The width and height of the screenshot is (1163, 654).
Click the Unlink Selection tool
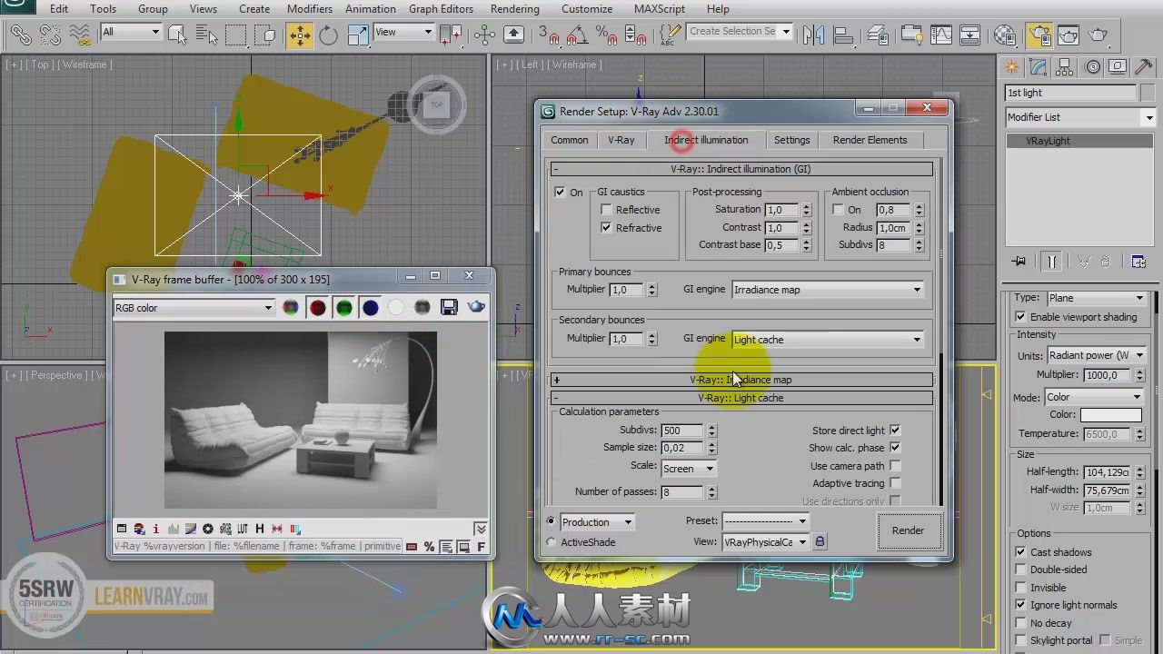tap(50, 35)
